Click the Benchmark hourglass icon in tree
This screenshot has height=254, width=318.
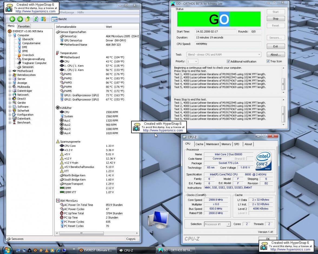(x=14, y=123)
